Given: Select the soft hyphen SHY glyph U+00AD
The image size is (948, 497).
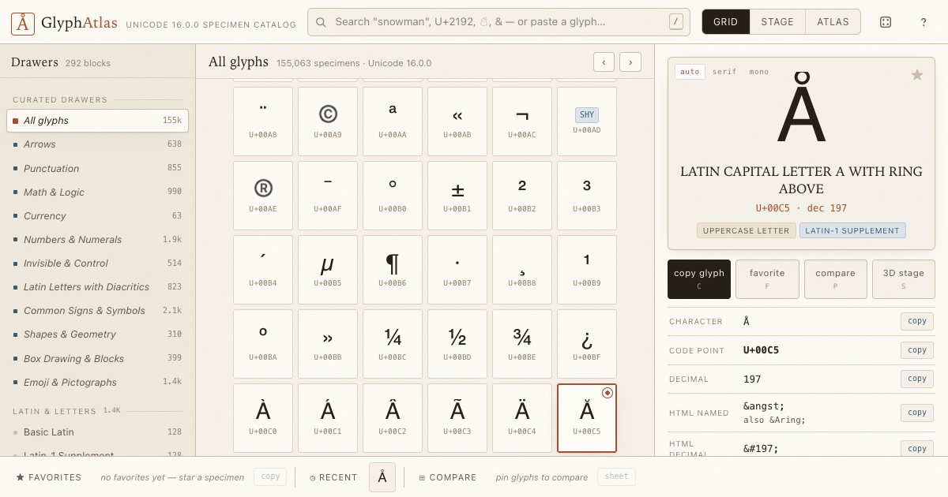Looking at the screenshot, I should tap(587, 121).
